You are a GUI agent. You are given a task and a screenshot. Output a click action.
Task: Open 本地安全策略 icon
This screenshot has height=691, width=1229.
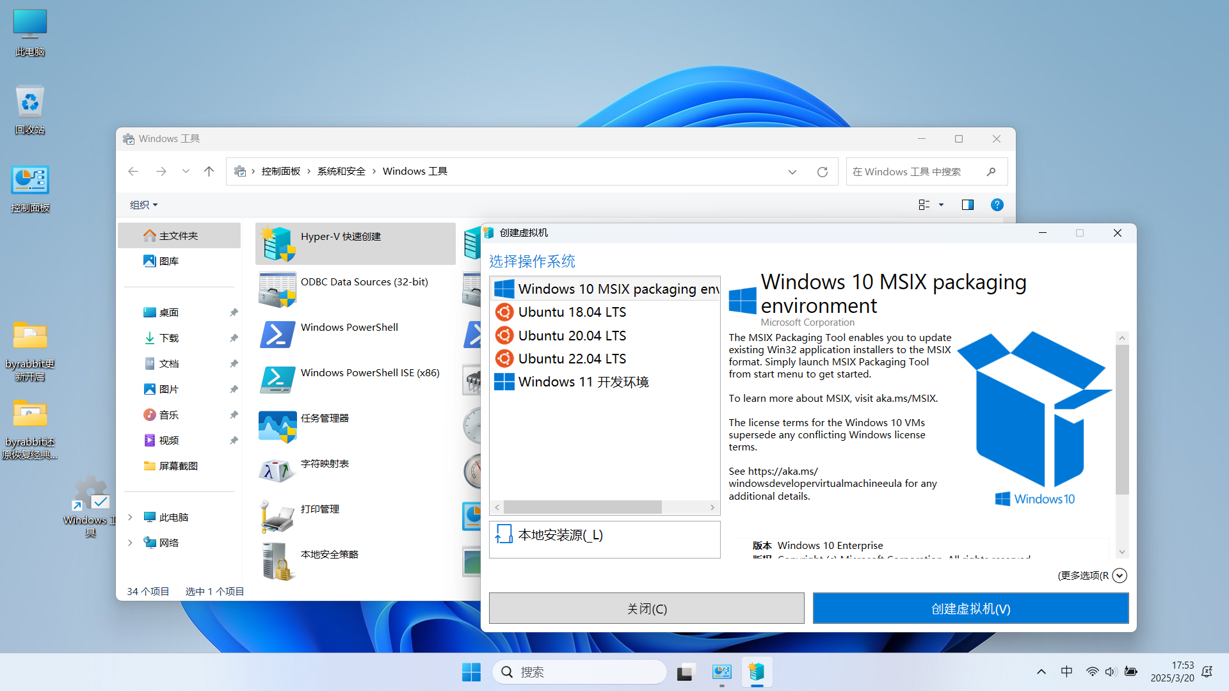tap(278, 562)
